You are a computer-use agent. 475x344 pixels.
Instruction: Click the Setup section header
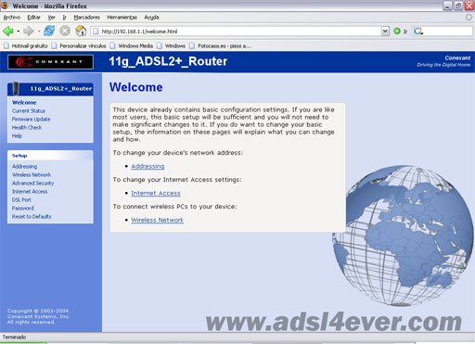pos(50,156)
